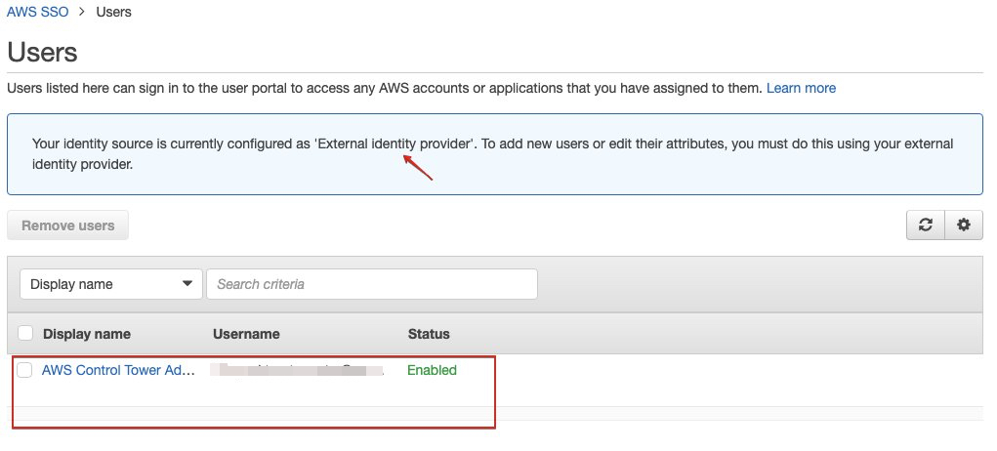
Task: Sort by Status column header
Action: click(x=429, y=334)
